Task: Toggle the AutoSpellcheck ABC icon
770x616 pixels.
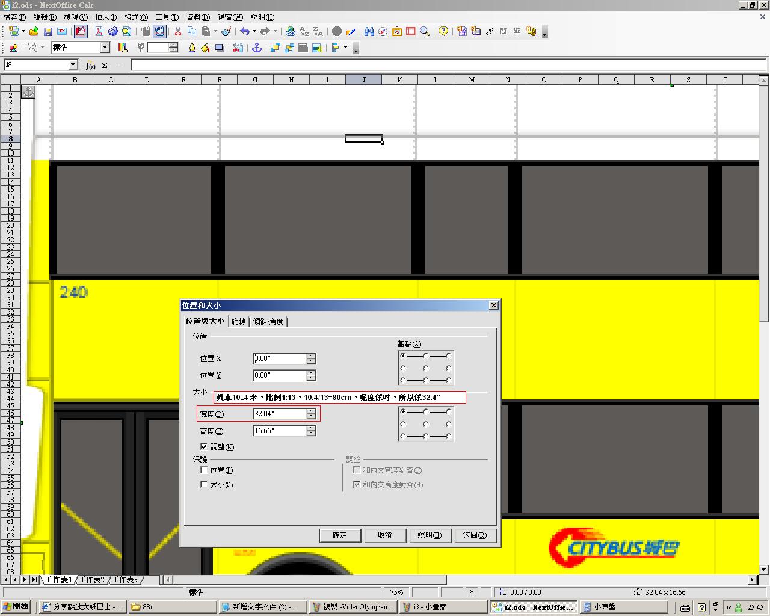Action: 159,31
